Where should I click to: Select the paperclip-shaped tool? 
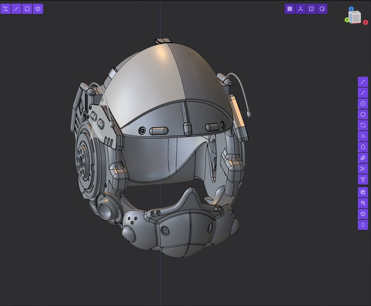pyautogui.click(x=363, y=158)
